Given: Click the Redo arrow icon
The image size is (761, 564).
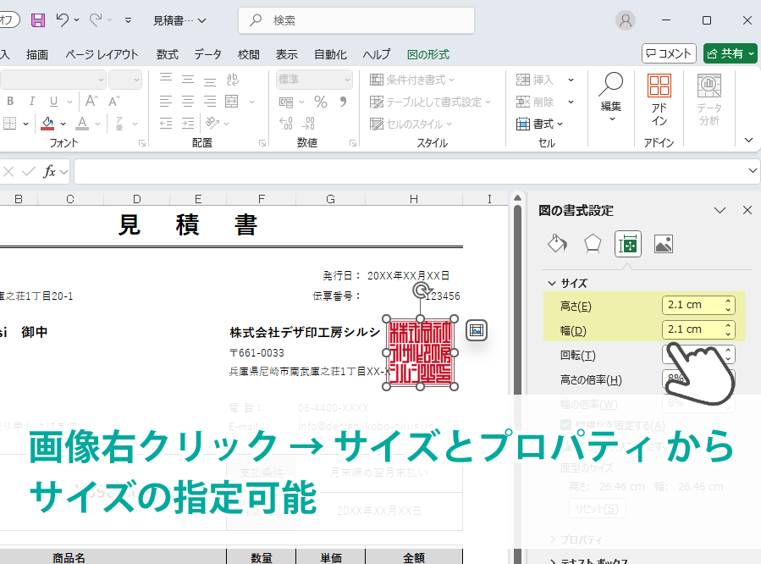Looking at the screenshot, I should pos(96,20).
